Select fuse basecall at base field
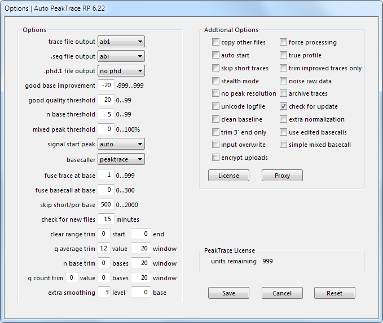This screenshot has height=323, width=383. point(106,190)
